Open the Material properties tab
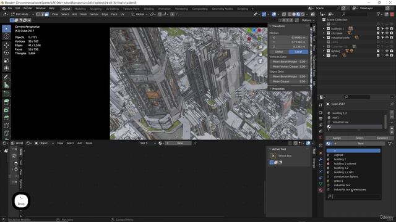 click(x=321, y=190)
